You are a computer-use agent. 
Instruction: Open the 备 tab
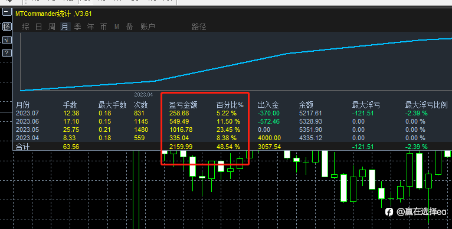click(x=129, y=26)
